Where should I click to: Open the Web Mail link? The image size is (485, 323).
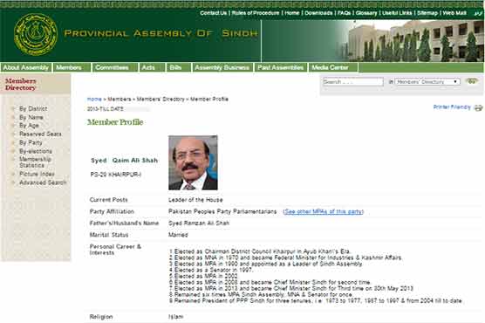(454, 13)
